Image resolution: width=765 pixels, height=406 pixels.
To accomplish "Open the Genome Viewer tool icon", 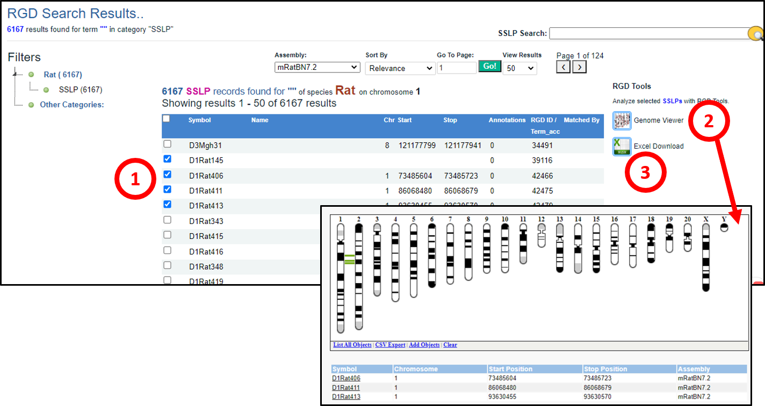I will point(622,121).
